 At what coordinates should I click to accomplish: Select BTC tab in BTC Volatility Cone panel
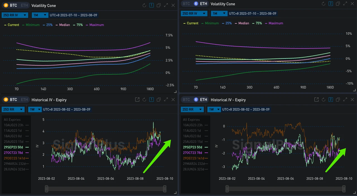click(10, 5)
